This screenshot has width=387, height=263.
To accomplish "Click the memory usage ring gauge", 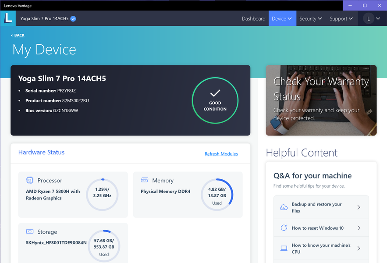I will (217, 195).
